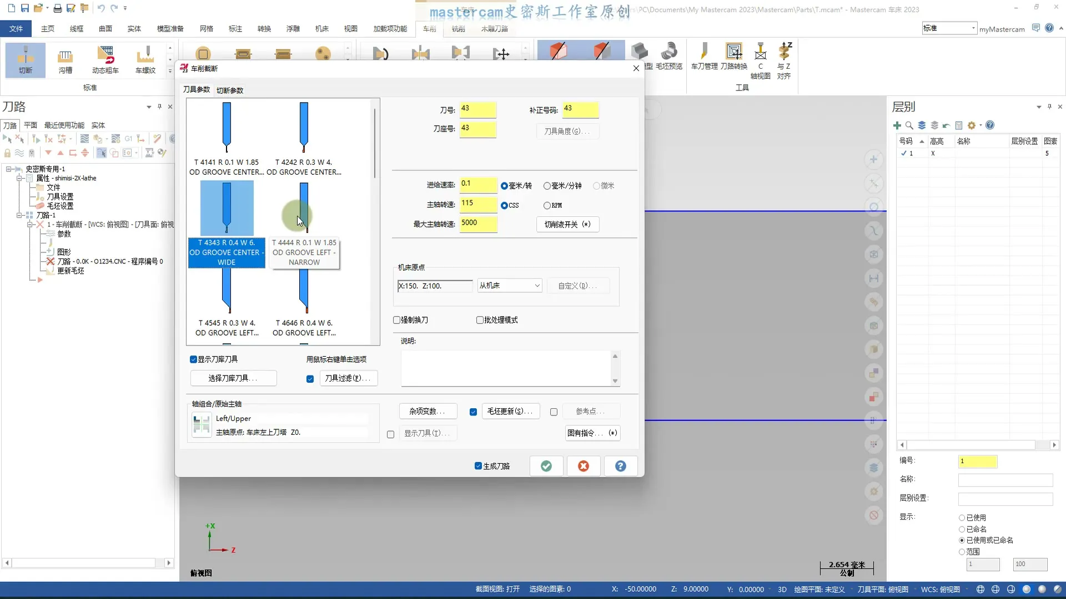
Task: Add new level with plus icon
Action: tap(897, 125)
